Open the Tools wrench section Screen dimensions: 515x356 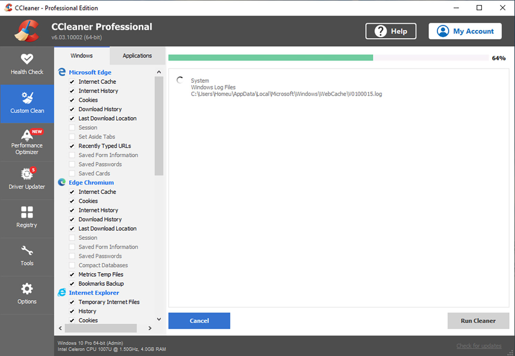click(x=27, y=257)
